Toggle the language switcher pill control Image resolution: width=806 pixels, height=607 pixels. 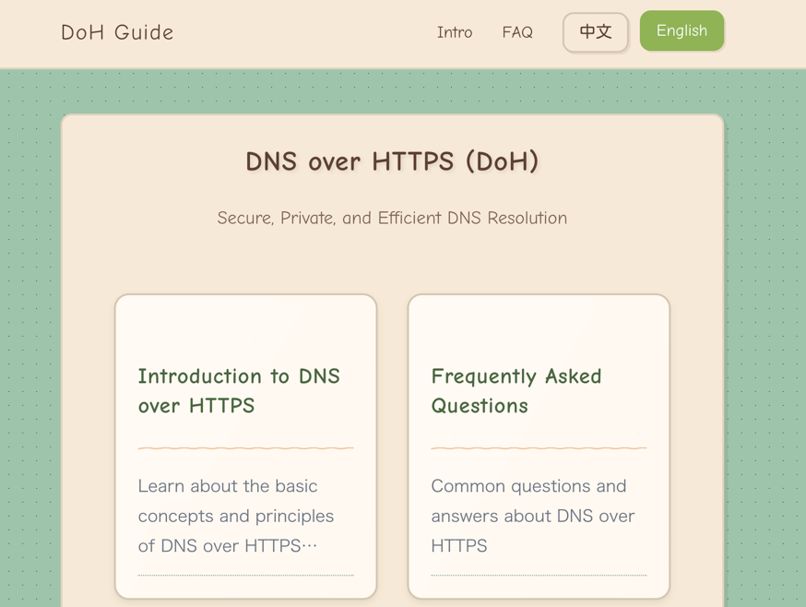click(x=642, y=30)
